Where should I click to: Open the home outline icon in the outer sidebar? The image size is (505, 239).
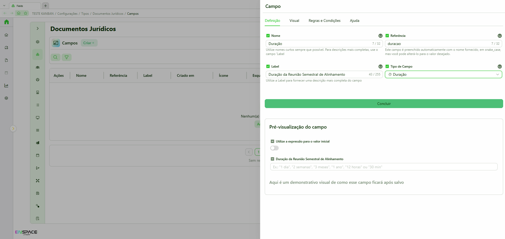[x=6, y=35]
